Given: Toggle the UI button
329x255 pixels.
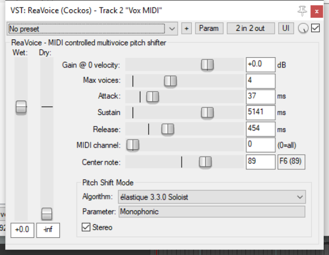Looking at the screenshot, I should [x=286, y=29].
